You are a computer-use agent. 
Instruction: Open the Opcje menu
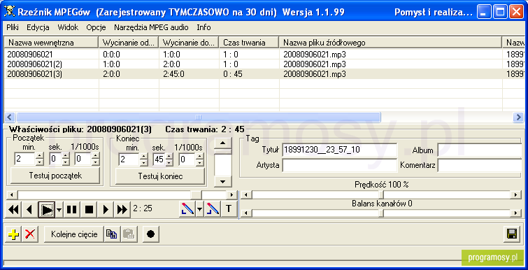click(x=96, y=27)
